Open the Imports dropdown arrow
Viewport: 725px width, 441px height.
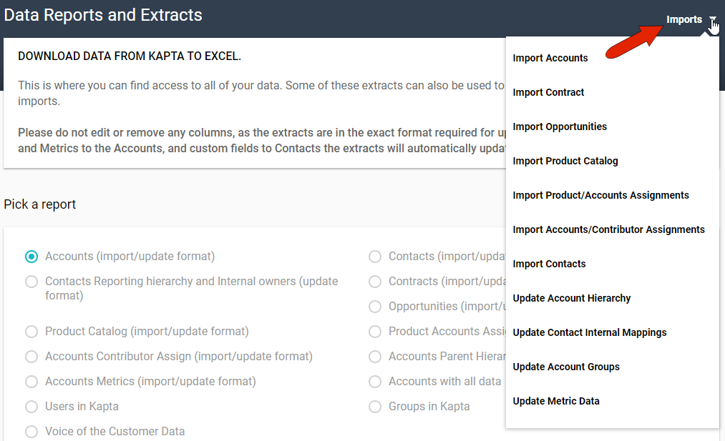(712, 20)
